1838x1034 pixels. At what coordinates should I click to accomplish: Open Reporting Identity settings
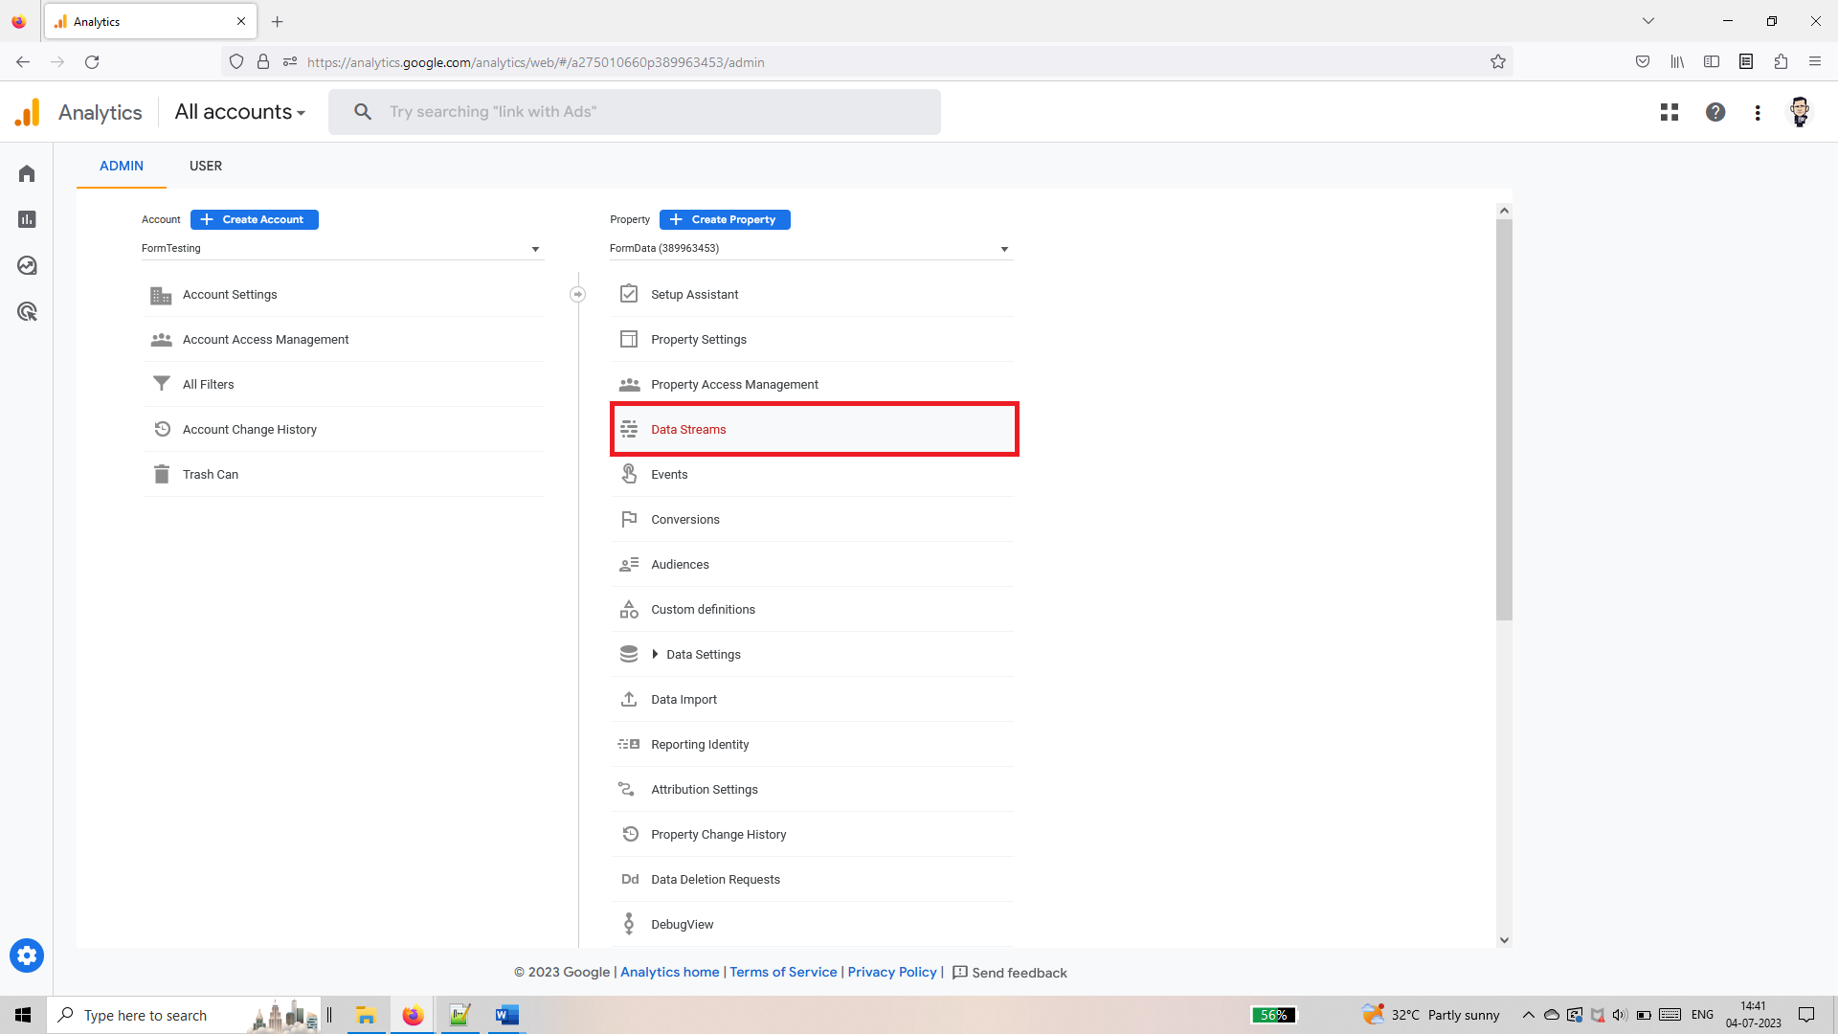[814, 744]
